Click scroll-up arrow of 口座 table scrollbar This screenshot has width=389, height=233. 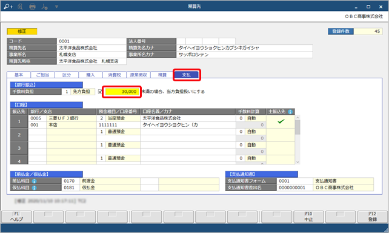coord(298,117)
